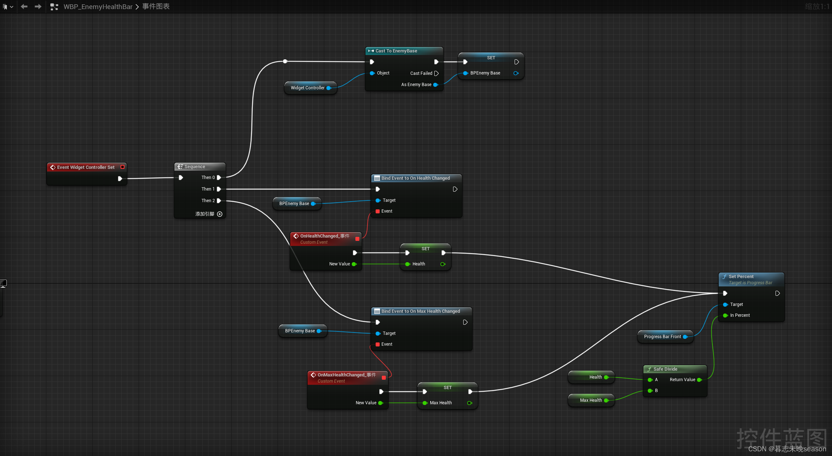Click the Safe Divide Return Value pin
The width and height of the screenshot is (832, 456).
pyautogui.click(x=699, y=380)
